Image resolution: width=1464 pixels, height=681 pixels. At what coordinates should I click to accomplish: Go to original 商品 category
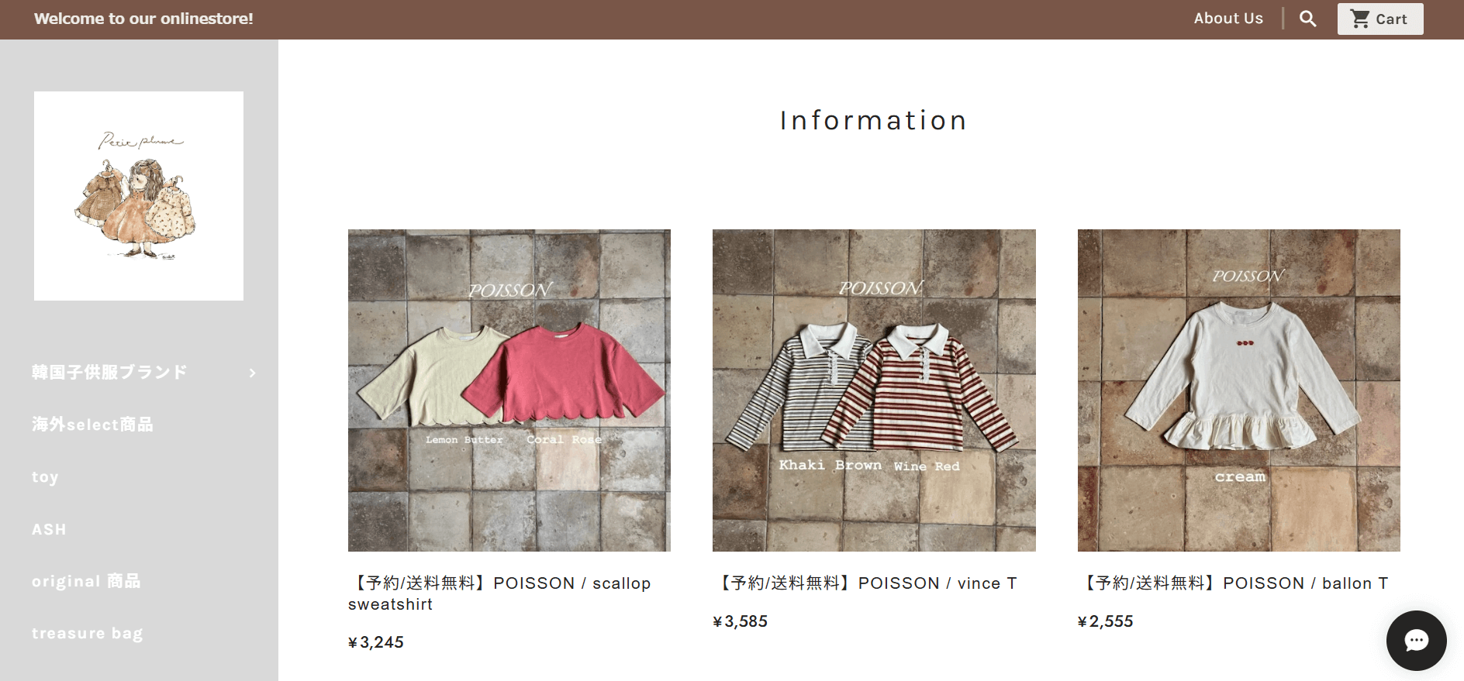(x=86, y=581)
